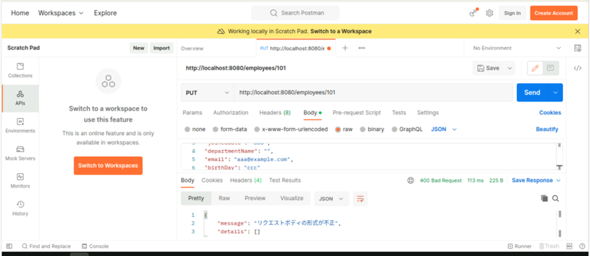
Task: Open tab options three-dots menu
Action: [362, 48]
